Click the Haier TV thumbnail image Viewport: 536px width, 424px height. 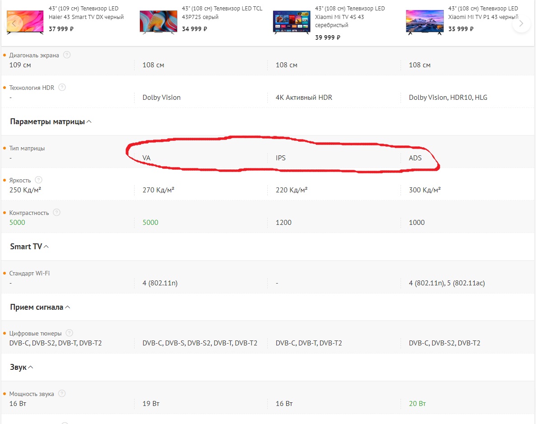[x=25, y=21]
